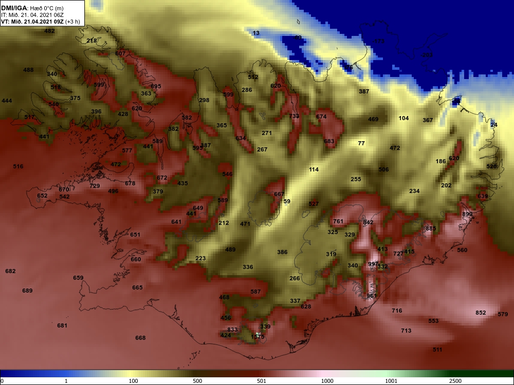Viewport: 514px width, 385px height.
Task: Click the map value 997
Action: 373,264
